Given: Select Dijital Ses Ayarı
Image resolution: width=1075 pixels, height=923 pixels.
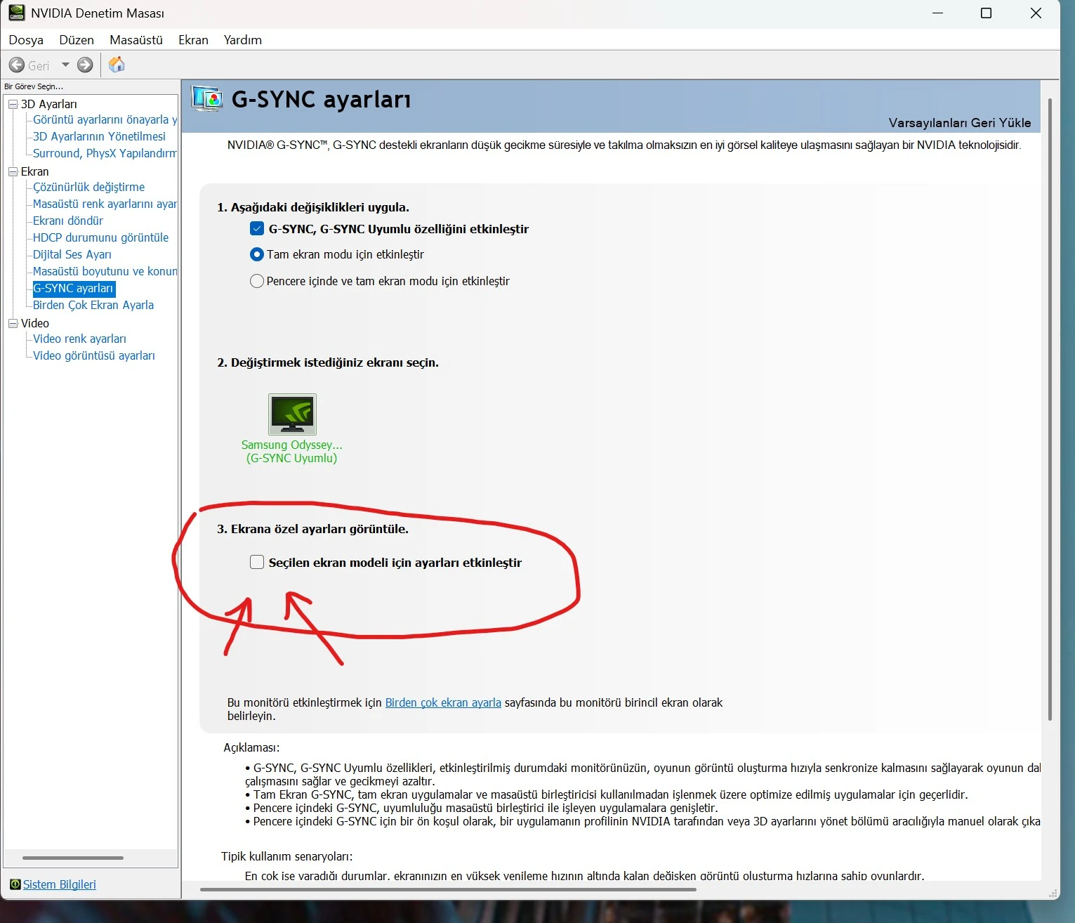Looking at the screenshot, I should click(72, 254).
